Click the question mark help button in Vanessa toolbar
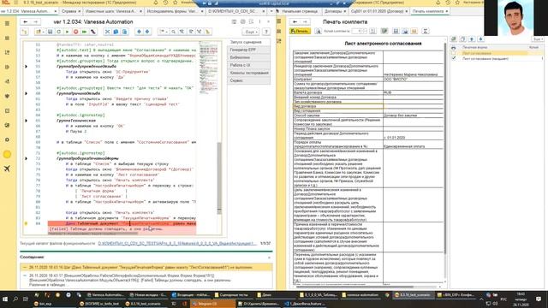Image resolution: width=548 pixels, height=308 pixels. tap(266, 32)
